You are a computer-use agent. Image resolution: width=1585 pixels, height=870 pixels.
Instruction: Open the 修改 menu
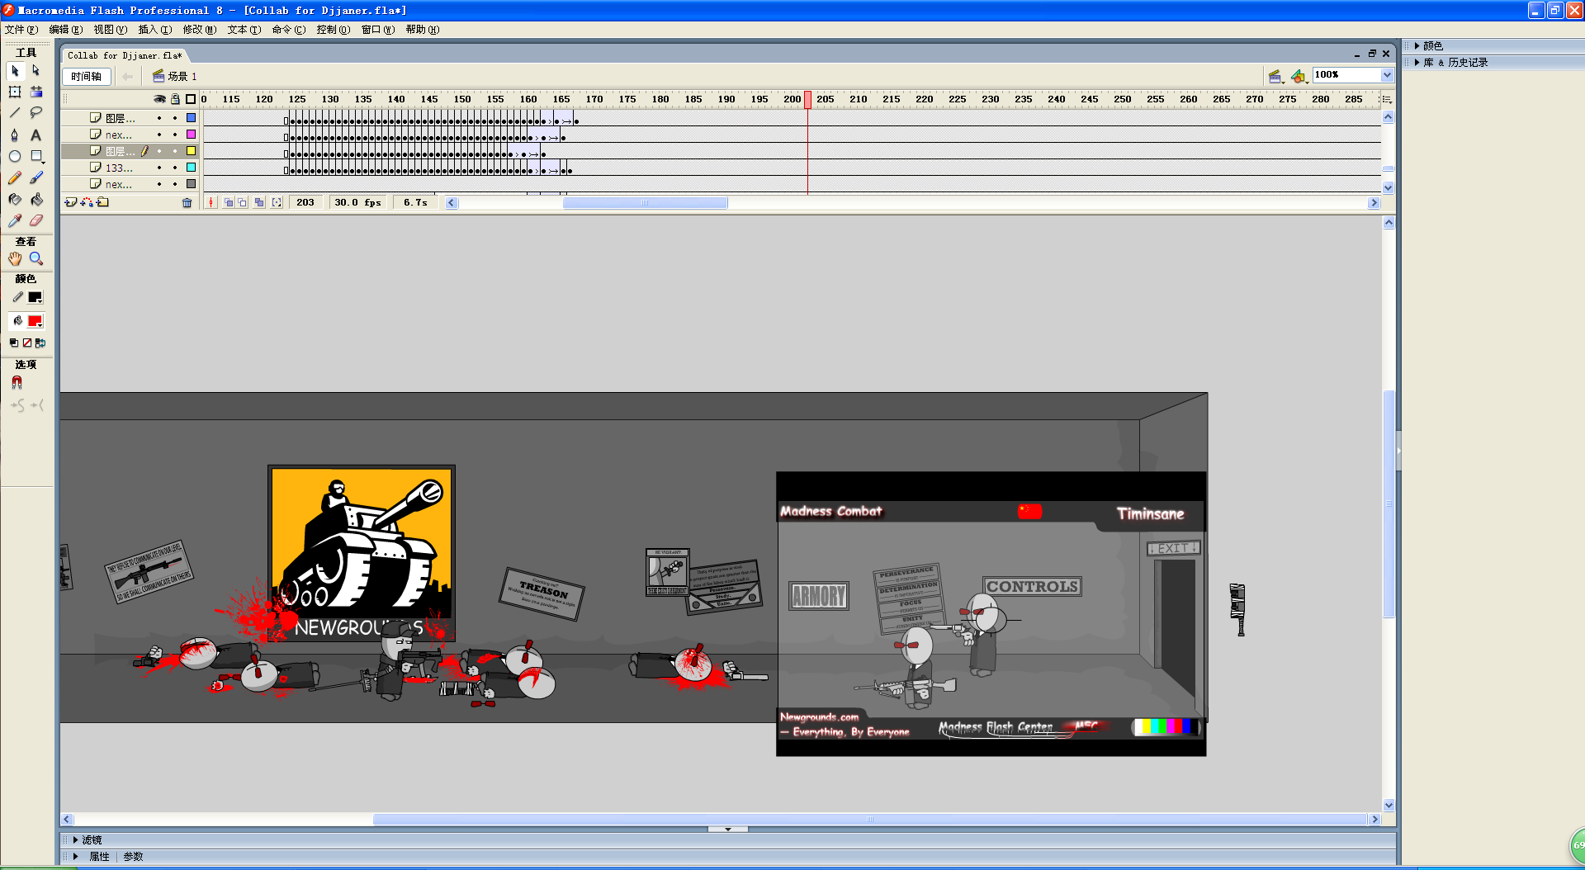[200, 30]
